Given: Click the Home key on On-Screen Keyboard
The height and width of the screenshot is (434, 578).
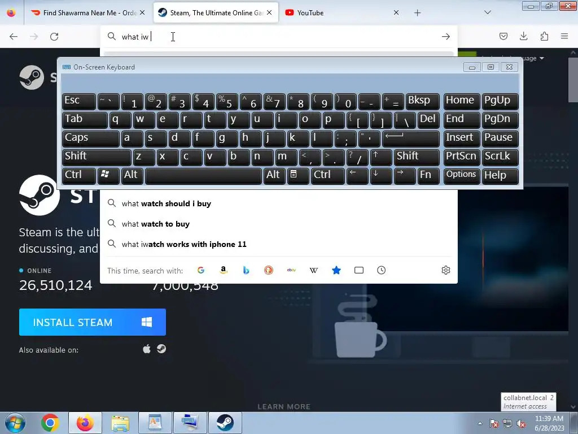Looking at the screenshot, I should 462,101.
